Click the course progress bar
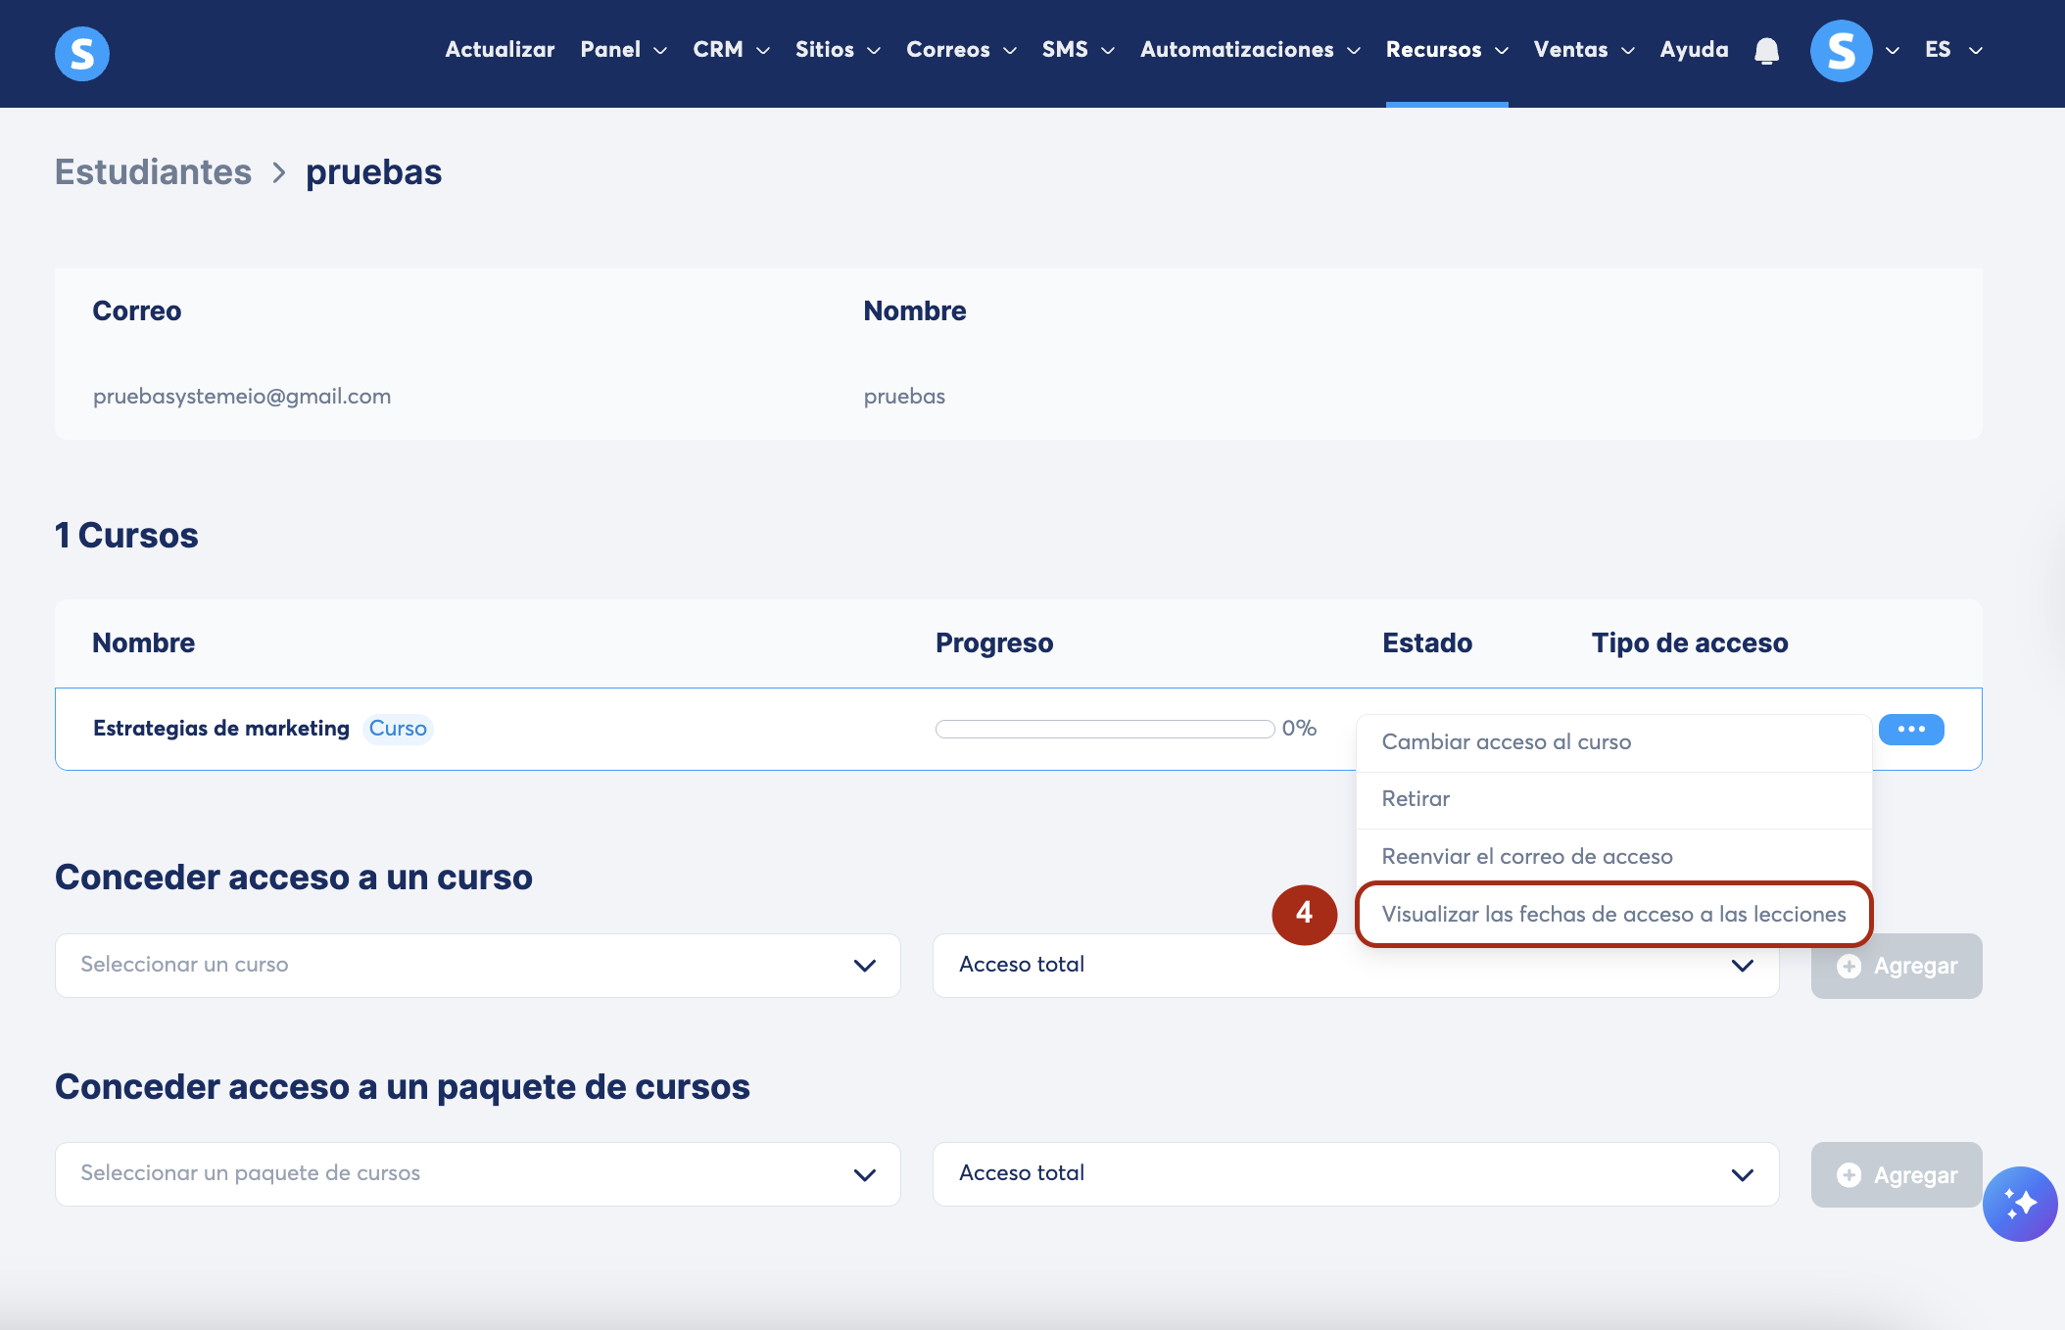 click(1104, 729)
